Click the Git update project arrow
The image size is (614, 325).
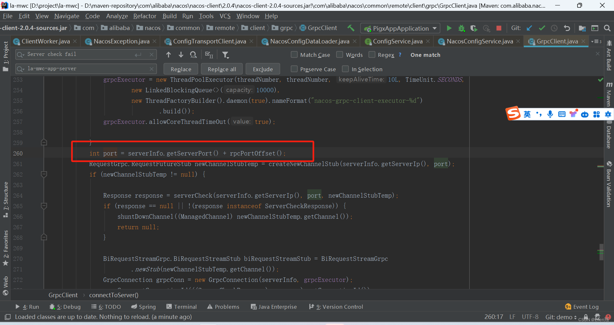point(529,28)
